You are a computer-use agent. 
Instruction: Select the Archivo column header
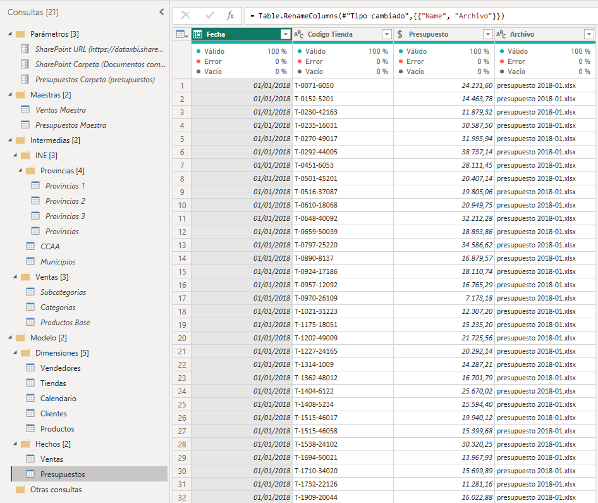tap(545, 34)
